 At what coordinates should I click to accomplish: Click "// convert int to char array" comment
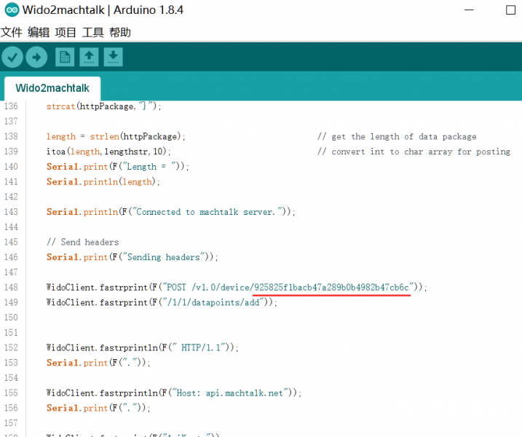coord(384,151)
